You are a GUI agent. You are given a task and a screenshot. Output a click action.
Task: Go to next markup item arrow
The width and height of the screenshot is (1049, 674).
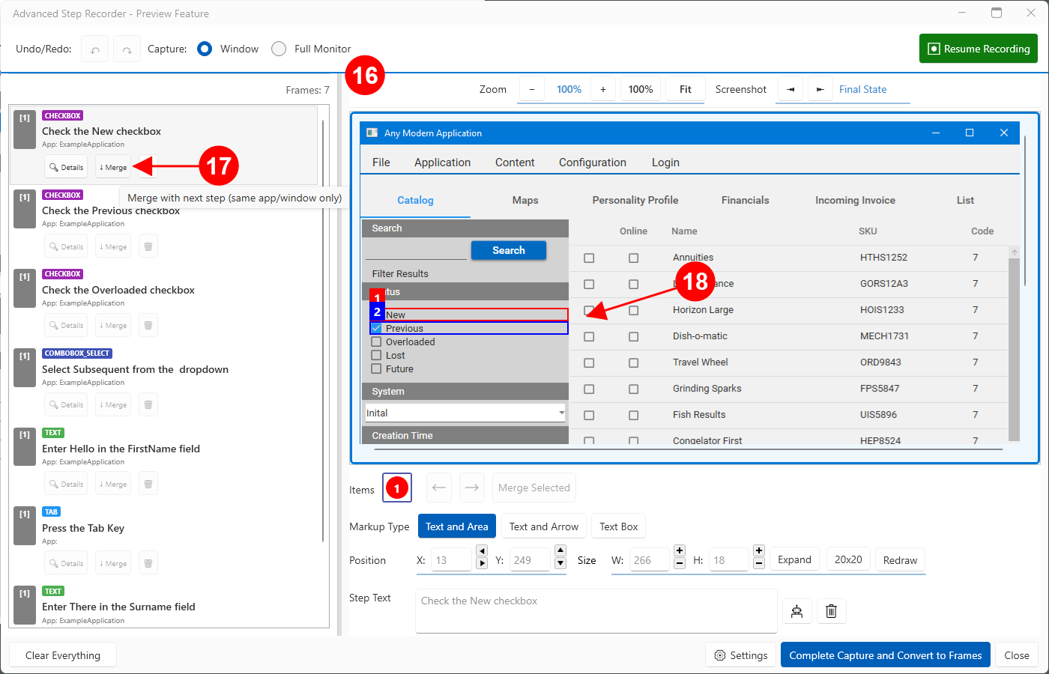[x=472, y=488]
